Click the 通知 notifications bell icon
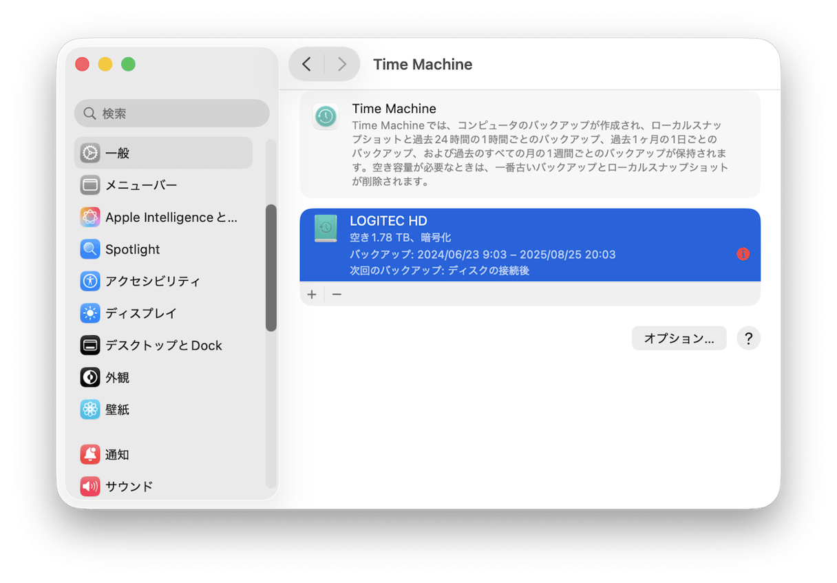Screen dimensions: 837x583 90,454
